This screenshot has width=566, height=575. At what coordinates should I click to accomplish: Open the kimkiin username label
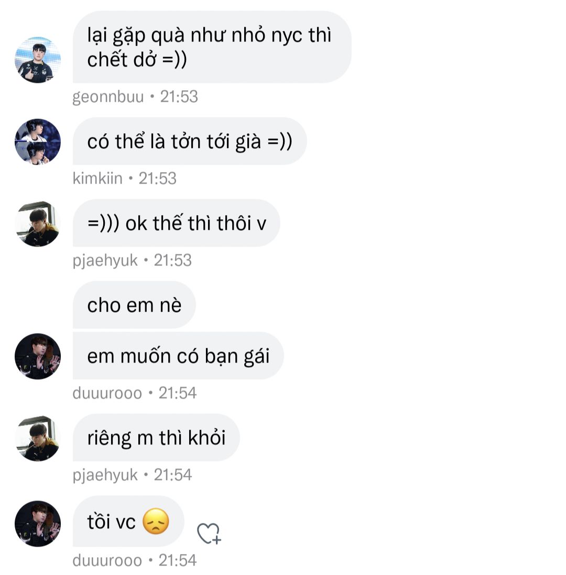(x=97, y=178)
